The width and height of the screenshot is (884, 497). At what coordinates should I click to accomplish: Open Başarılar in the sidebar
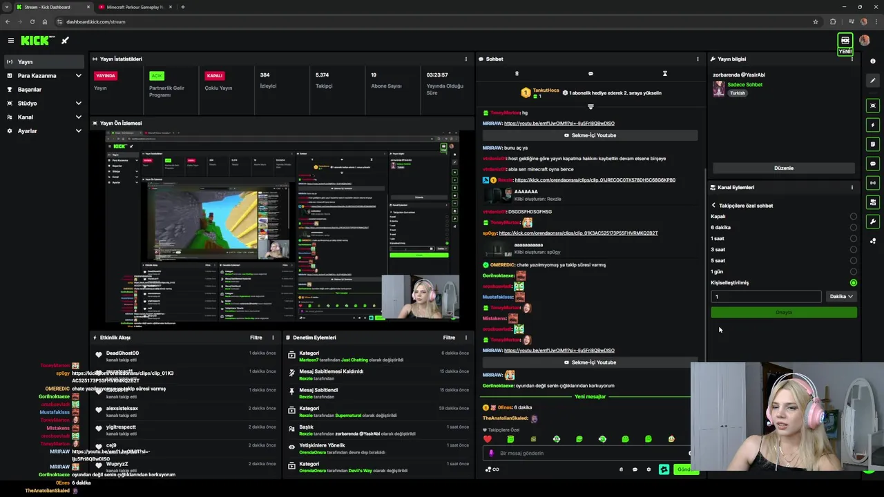(x=44, y=89)
